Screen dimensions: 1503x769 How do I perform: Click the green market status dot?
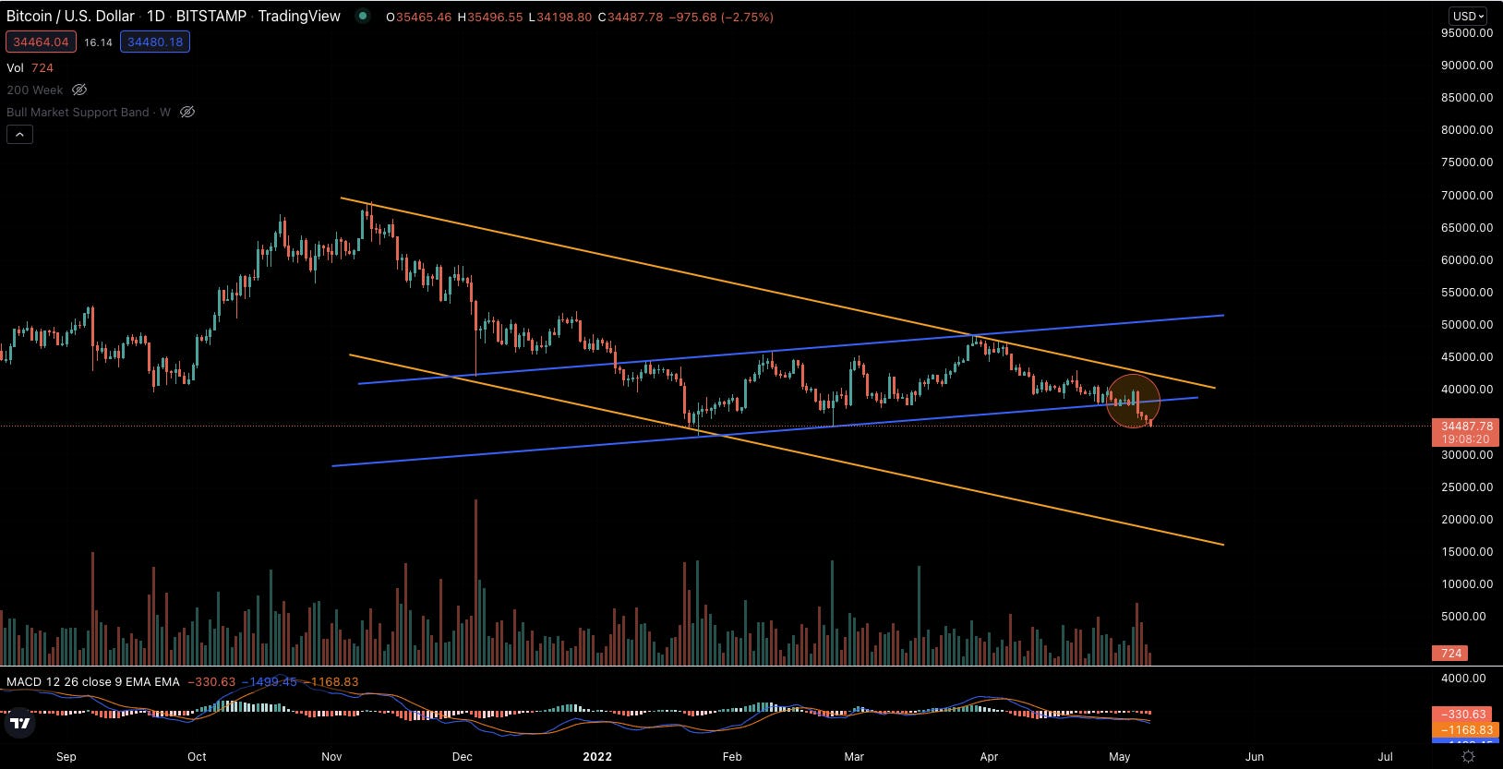[x=363, y=16]
